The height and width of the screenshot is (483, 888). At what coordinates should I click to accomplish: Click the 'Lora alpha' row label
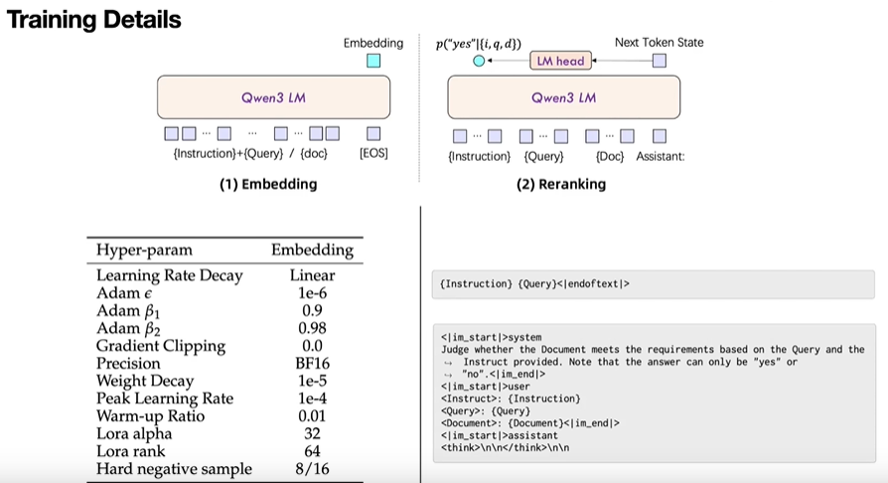click(x=134, y=433)
